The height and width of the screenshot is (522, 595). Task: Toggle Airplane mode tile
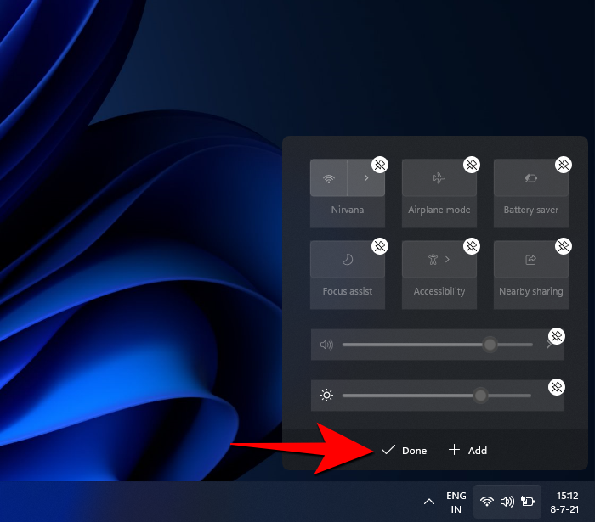pyautogui.click(x=439, y=178)
